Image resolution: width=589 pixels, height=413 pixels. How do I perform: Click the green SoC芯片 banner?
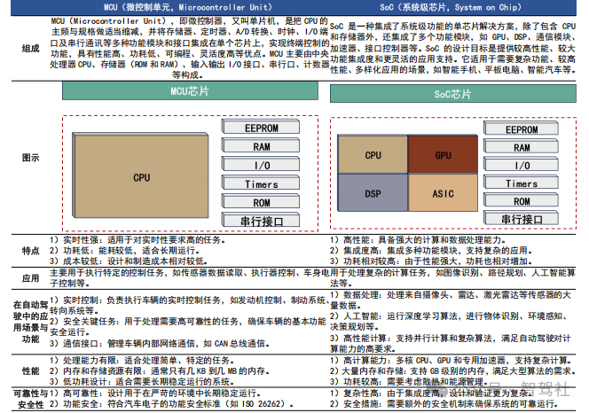pyautogui.click(x=453, y=93)
